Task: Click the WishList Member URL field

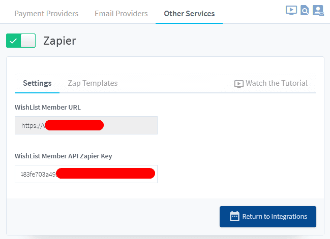Action: (x=86, y=125)
